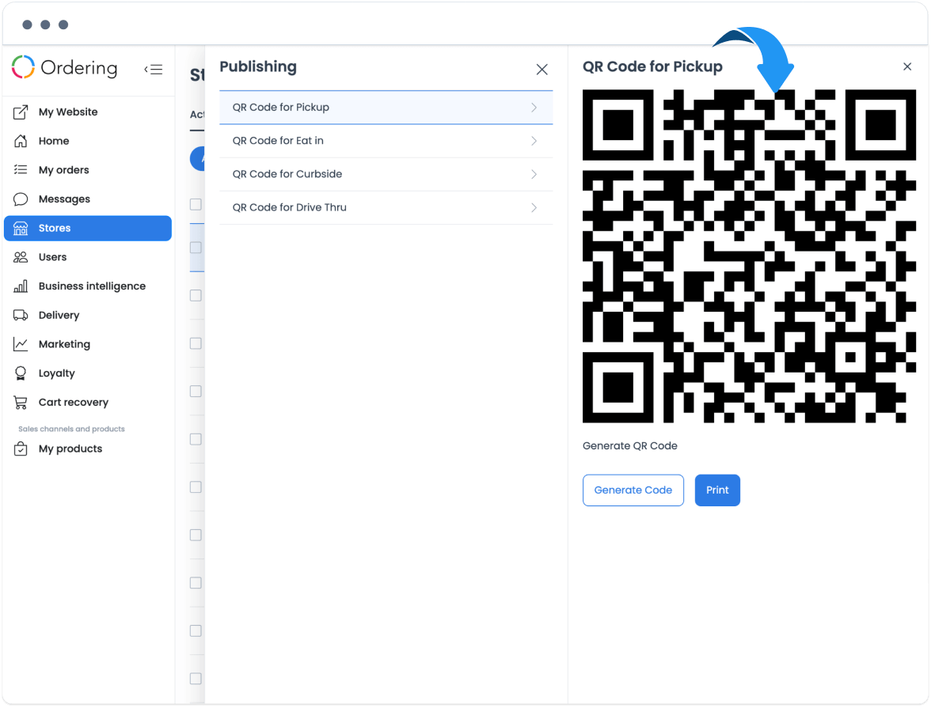
Task: Click the Home house icon
Action: 21,141
